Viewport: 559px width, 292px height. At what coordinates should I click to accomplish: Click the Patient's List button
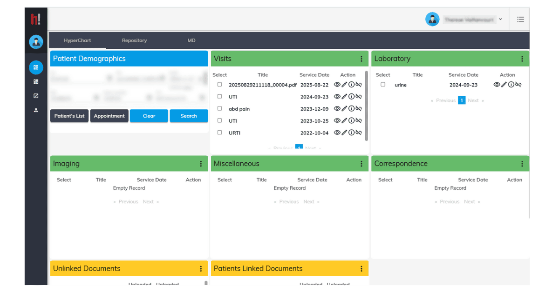(x=69, y=116)
